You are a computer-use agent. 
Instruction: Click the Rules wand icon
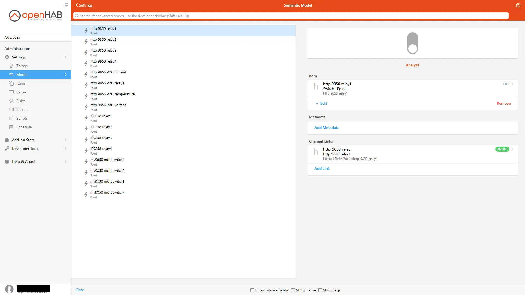[11, 101]
